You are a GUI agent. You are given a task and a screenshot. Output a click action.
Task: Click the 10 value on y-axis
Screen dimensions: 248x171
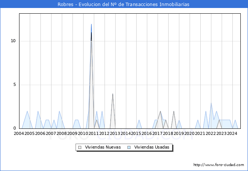(x=13, y=41)
